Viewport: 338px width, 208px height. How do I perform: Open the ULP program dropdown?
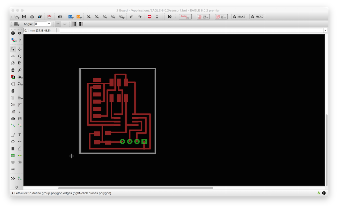[x=79, y=17]
